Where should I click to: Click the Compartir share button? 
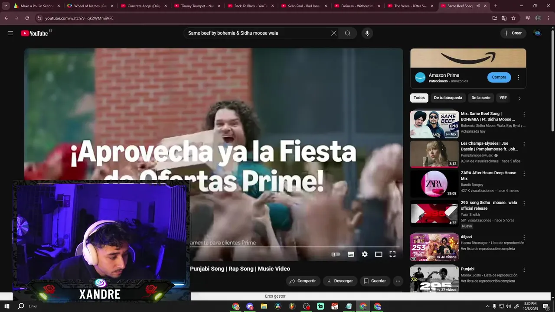point(303,281)
